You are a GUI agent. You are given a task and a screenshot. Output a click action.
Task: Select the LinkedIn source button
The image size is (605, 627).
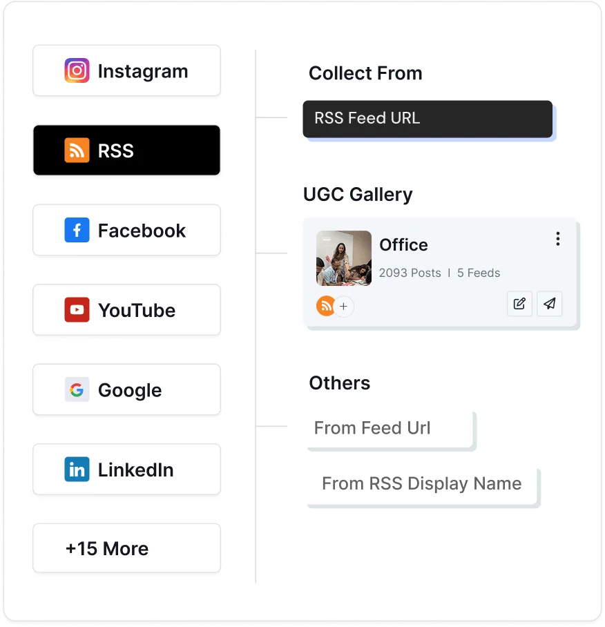(127, 469)
